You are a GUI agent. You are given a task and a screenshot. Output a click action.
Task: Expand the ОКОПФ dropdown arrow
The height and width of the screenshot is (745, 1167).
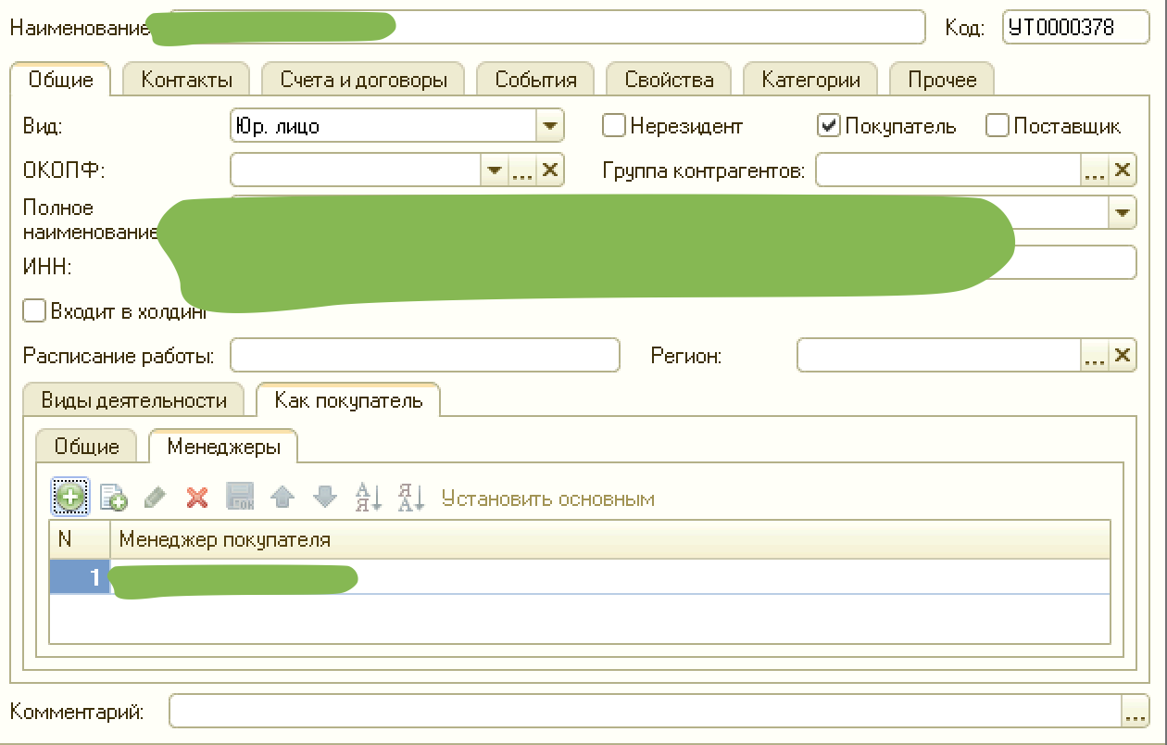coord(494,170)
